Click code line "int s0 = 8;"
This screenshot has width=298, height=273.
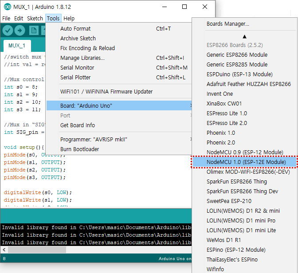coord(21,87)
